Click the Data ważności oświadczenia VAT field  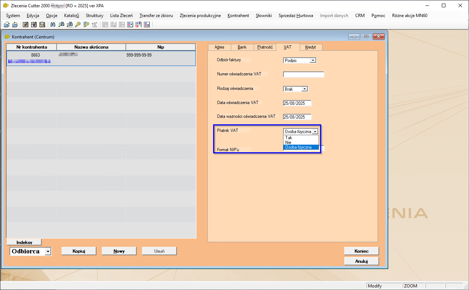pyautogui.click(x=297, y=117)
